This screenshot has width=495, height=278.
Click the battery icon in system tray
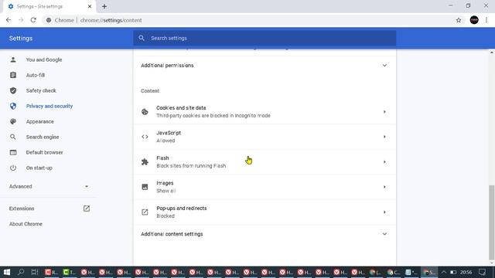pyautogui.click(x=453, y=272)
